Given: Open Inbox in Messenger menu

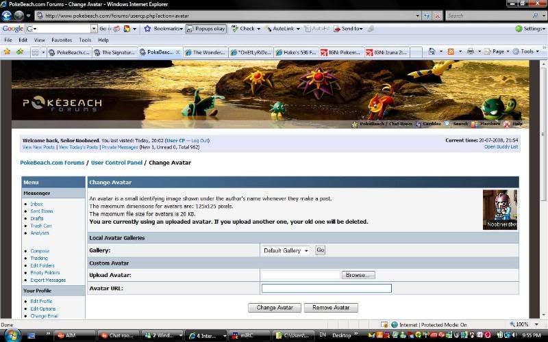Looking at the screenshot, I should pos(36,204).
